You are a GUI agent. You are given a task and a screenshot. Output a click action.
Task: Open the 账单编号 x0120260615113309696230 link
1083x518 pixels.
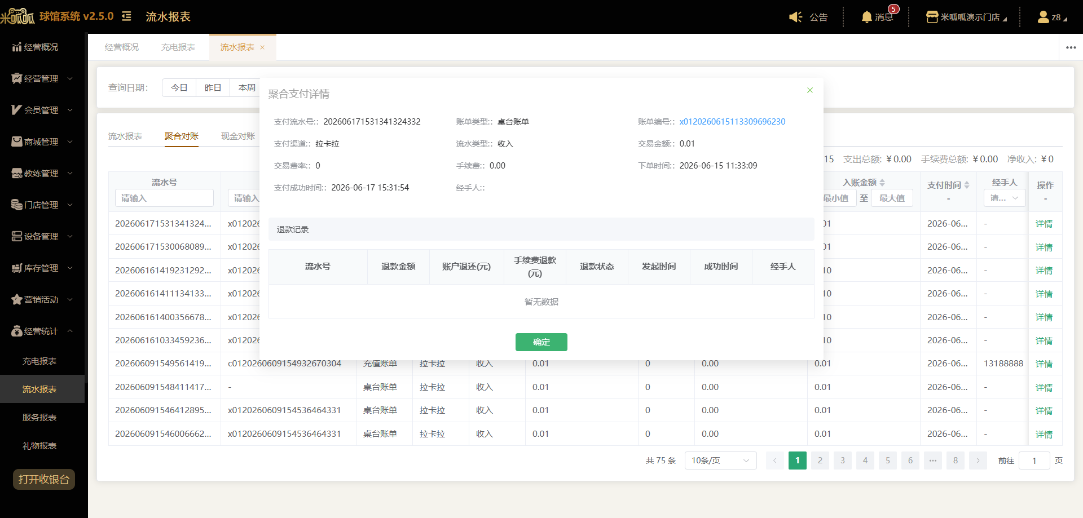[732, 122]
